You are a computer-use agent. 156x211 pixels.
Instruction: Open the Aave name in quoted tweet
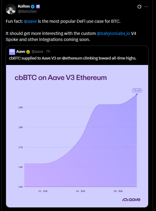pos(21,52)
